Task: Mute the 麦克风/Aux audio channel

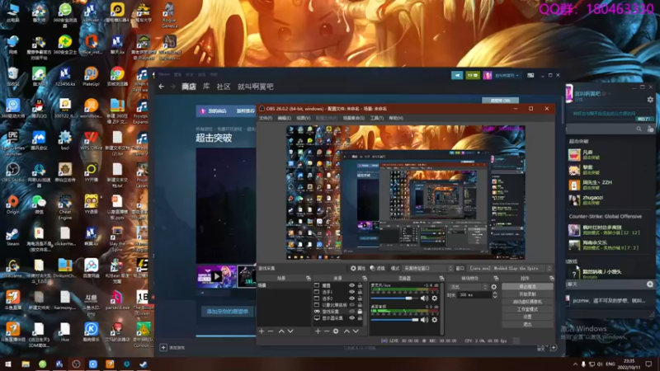Action: 424,298
